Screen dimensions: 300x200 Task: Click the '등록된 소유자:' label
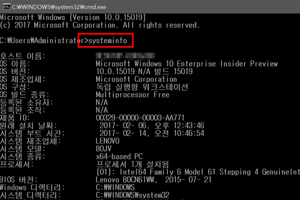pyautogui.click(x=27, y=102)
